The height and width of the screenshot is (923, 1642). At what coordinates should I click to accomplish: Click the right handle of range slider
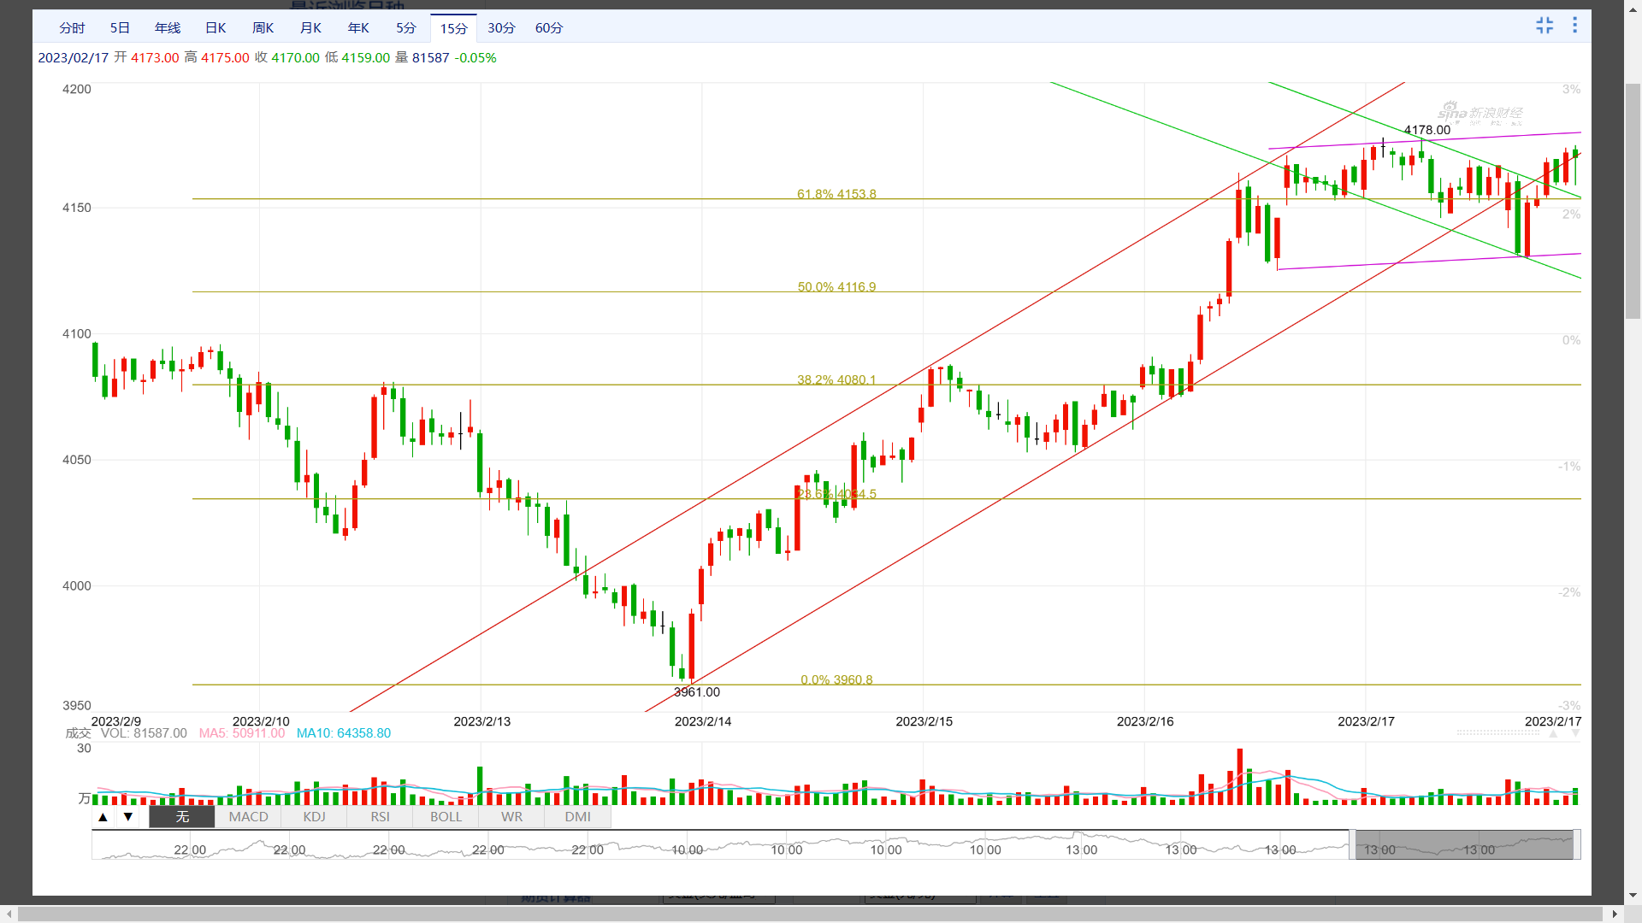1576,844
